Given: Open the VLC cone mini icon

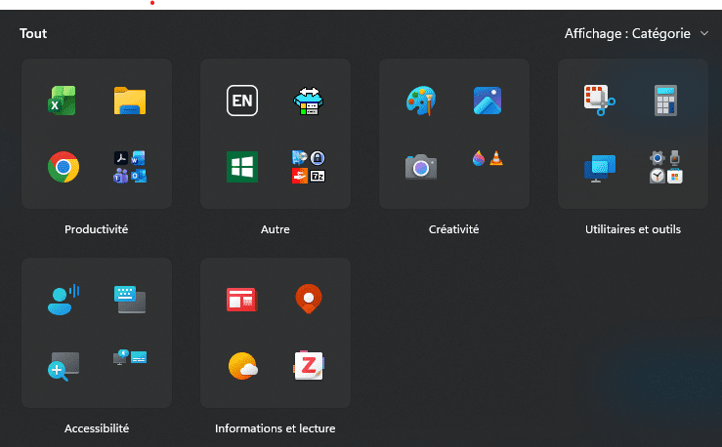Looking at the screenshot, I should click(x=496, y=158).
